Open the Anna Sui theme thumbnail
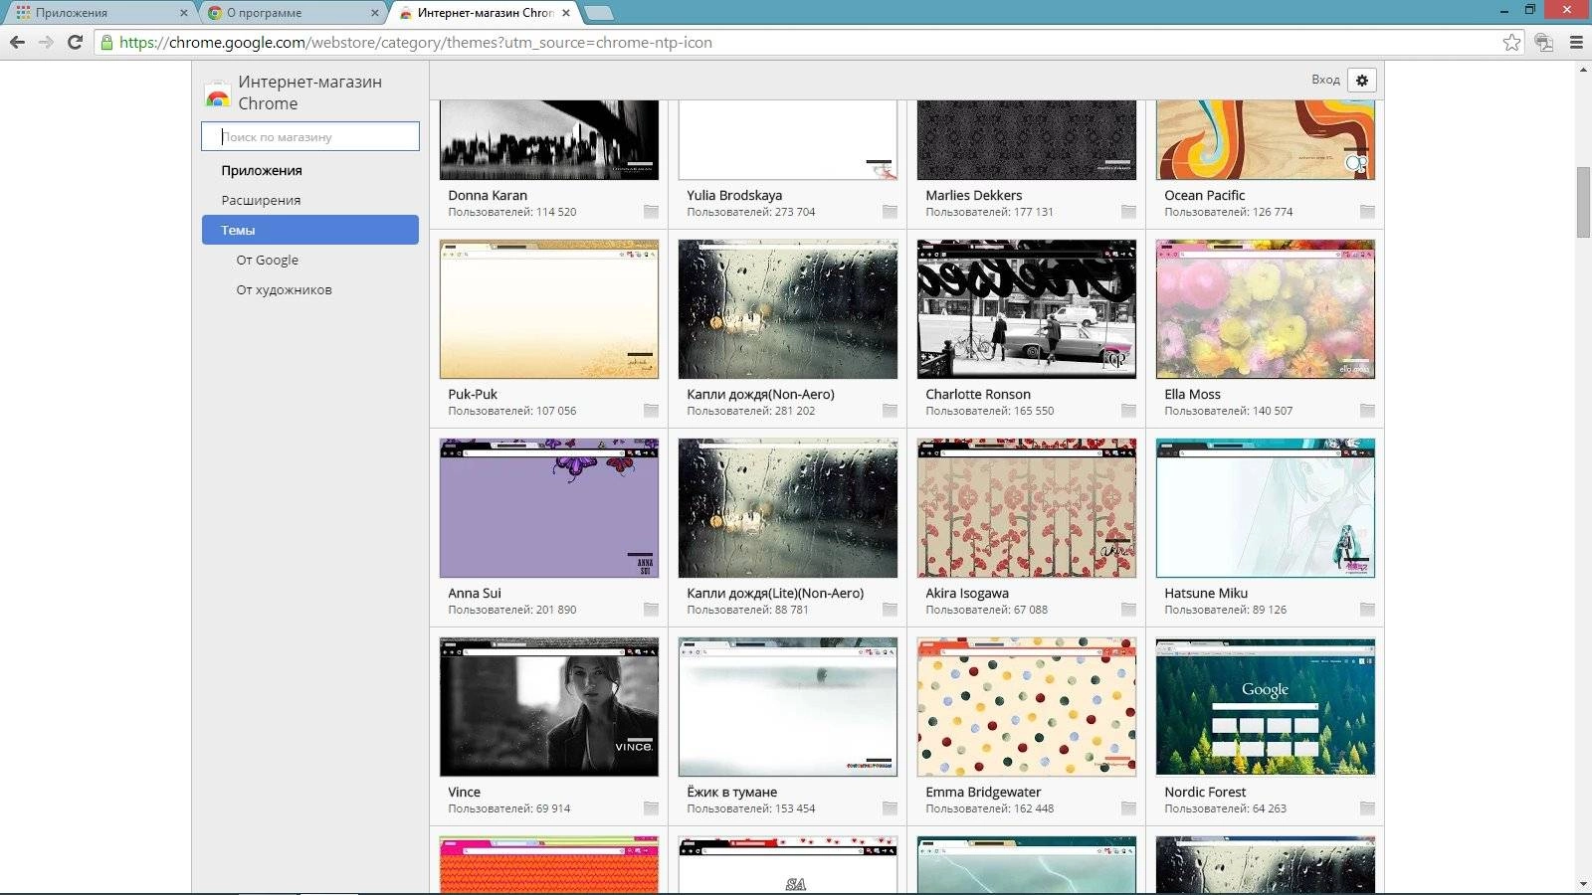Screen dimensions: 1592x895 [549, 508]
